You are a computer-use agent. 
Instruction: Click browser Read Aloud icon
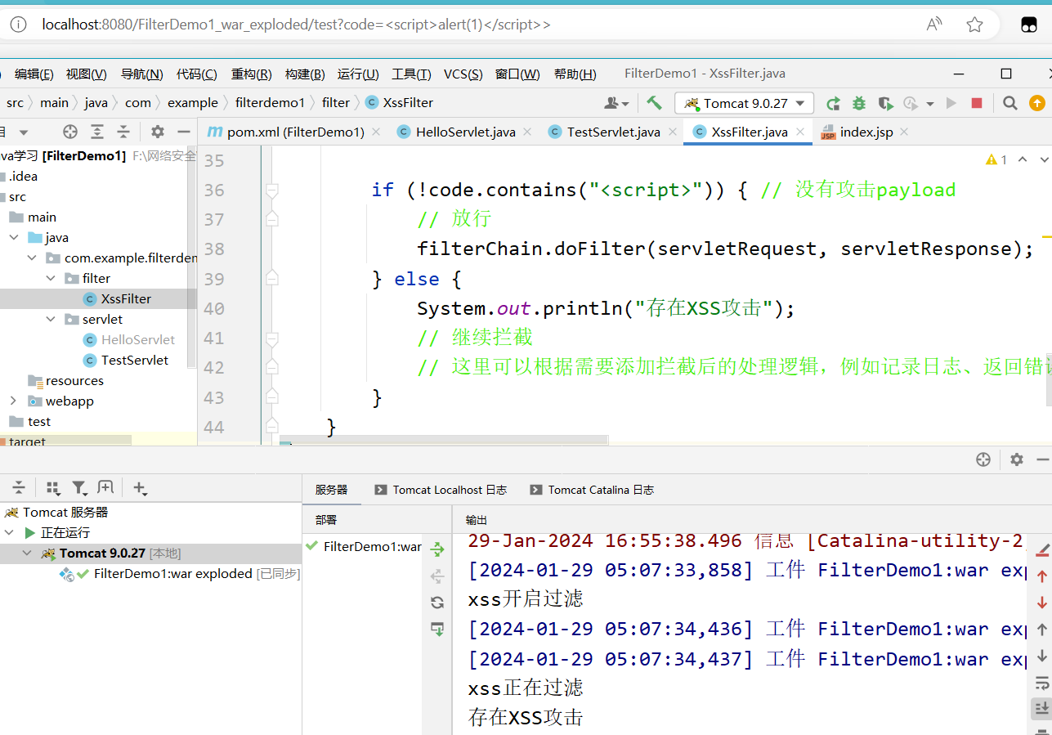point(934,25)
